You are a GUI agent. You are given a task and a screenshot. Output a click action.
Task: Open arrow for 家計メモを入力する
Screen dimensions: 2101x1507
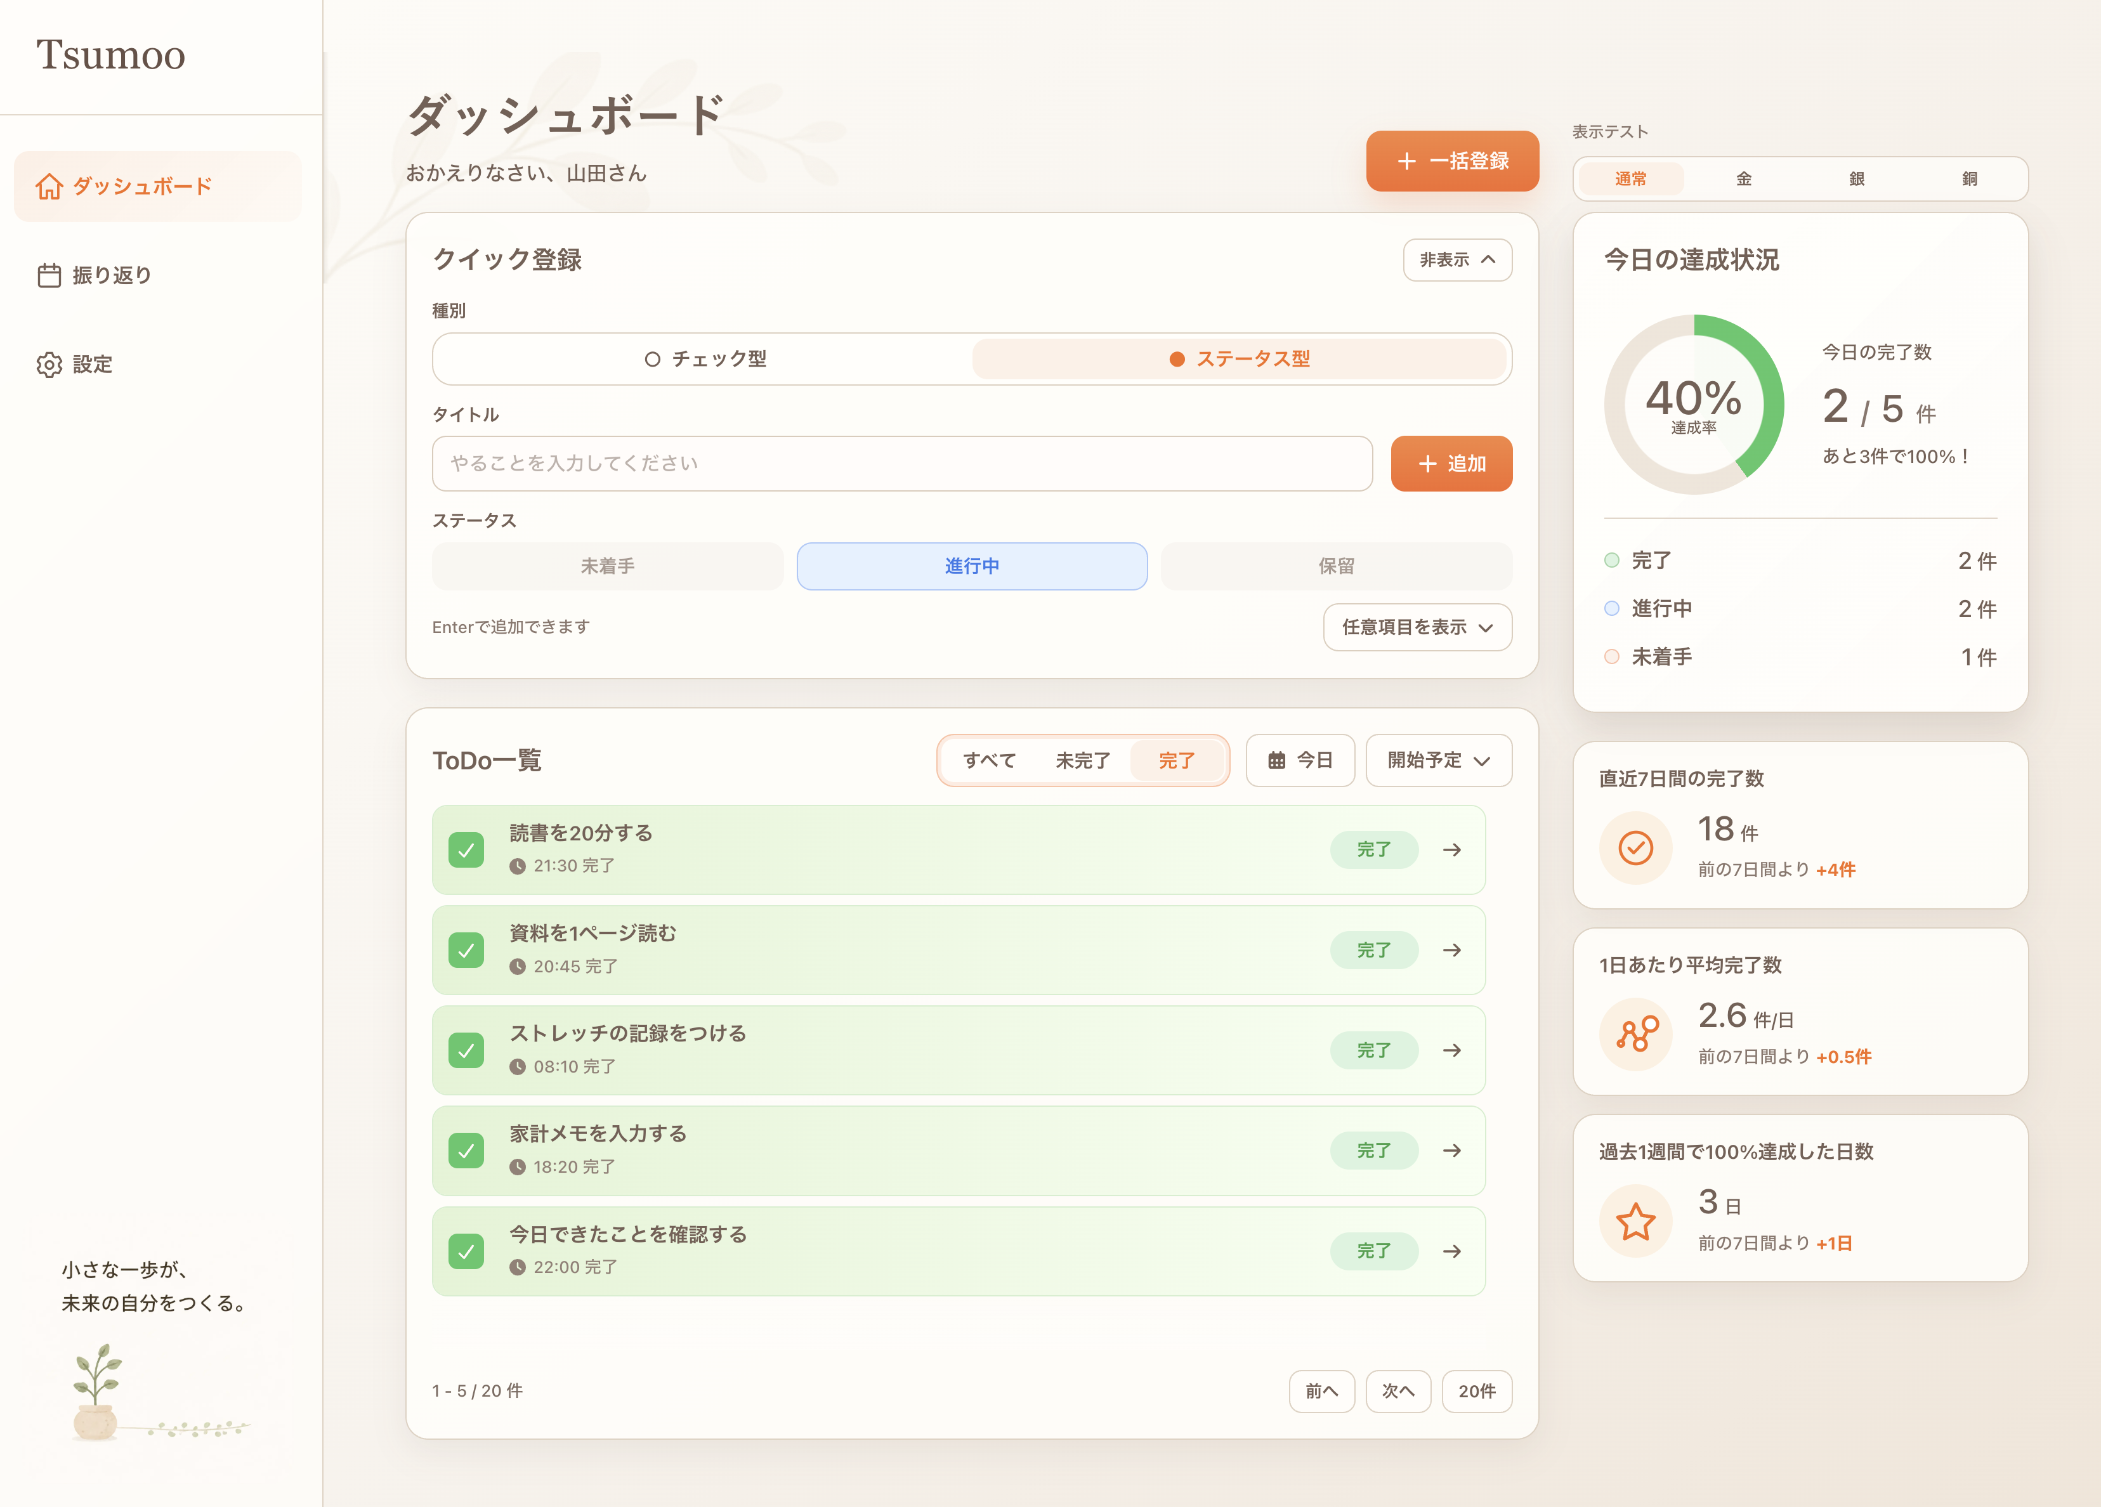pos(1451,1151)
